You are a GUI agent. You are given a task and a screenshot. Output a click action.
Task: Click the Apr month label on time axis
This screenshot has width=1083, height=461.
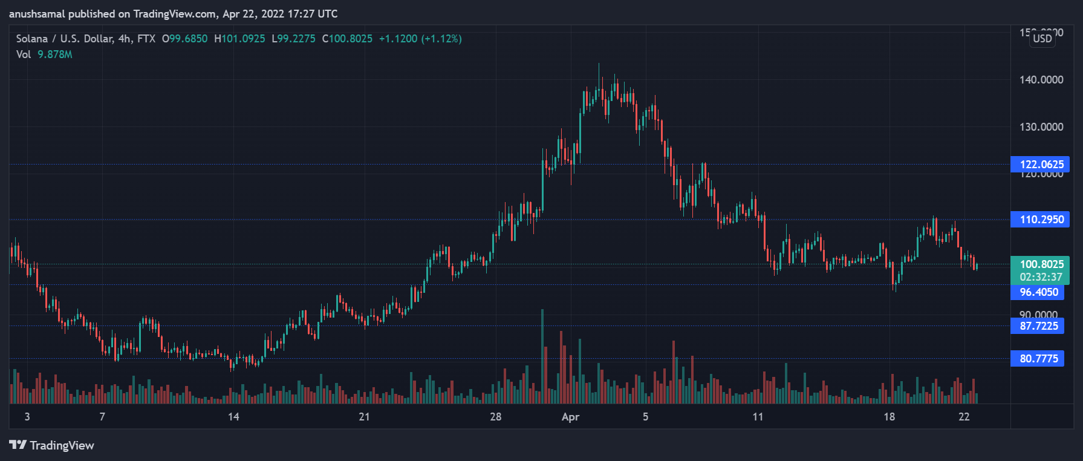(571, 417)
